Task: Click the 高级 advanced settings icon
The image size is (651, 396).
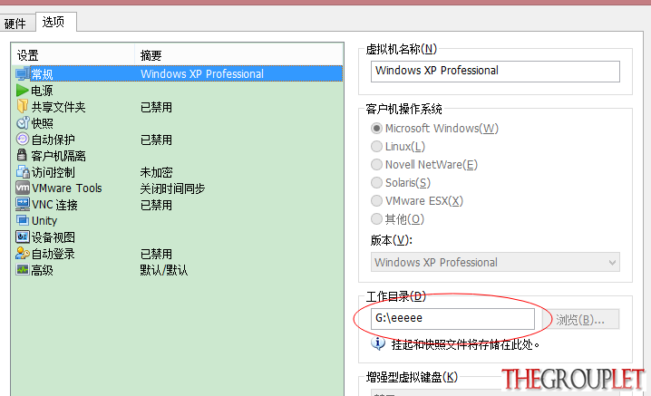Action: 23,270
